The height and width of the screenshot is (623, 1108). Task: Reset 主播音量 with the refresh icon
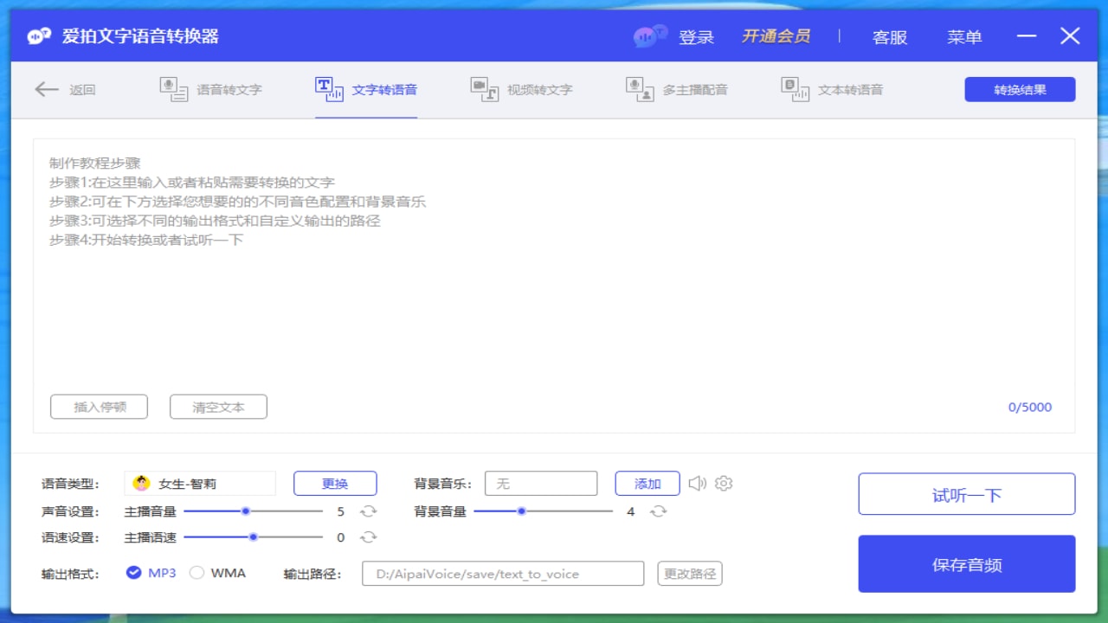370,511
